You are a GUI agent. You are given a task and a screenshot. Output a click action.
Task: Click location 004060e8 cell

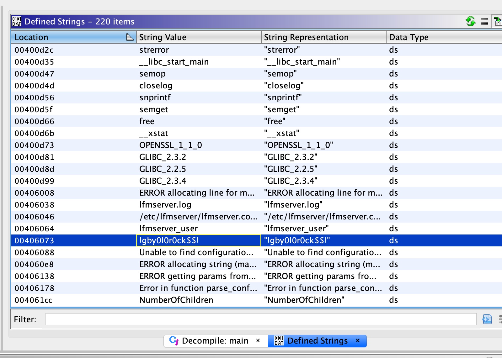pos(74,264)
